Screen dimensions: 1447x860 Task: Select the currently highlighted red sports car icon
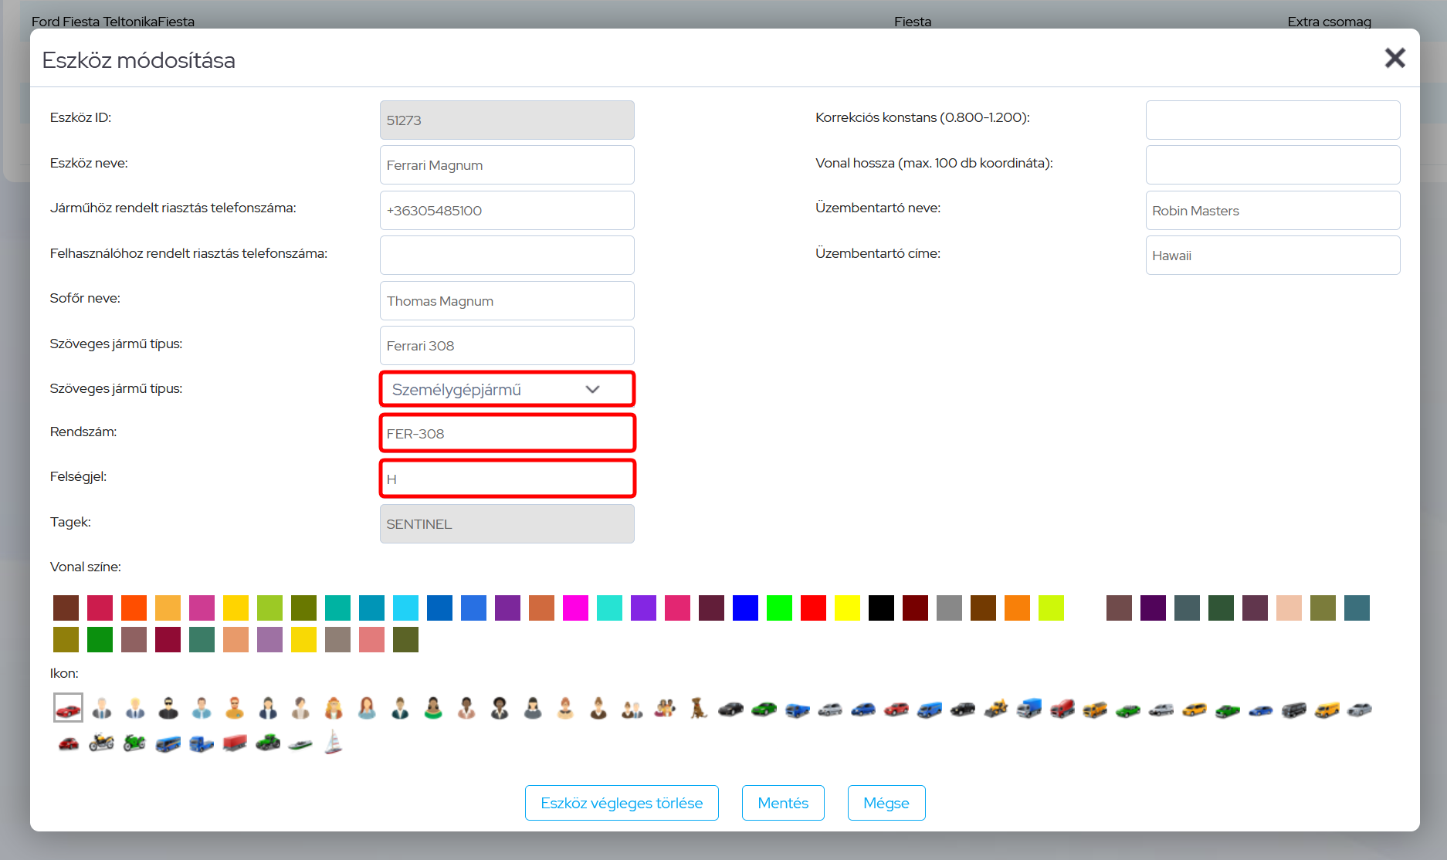coord(68,708)
